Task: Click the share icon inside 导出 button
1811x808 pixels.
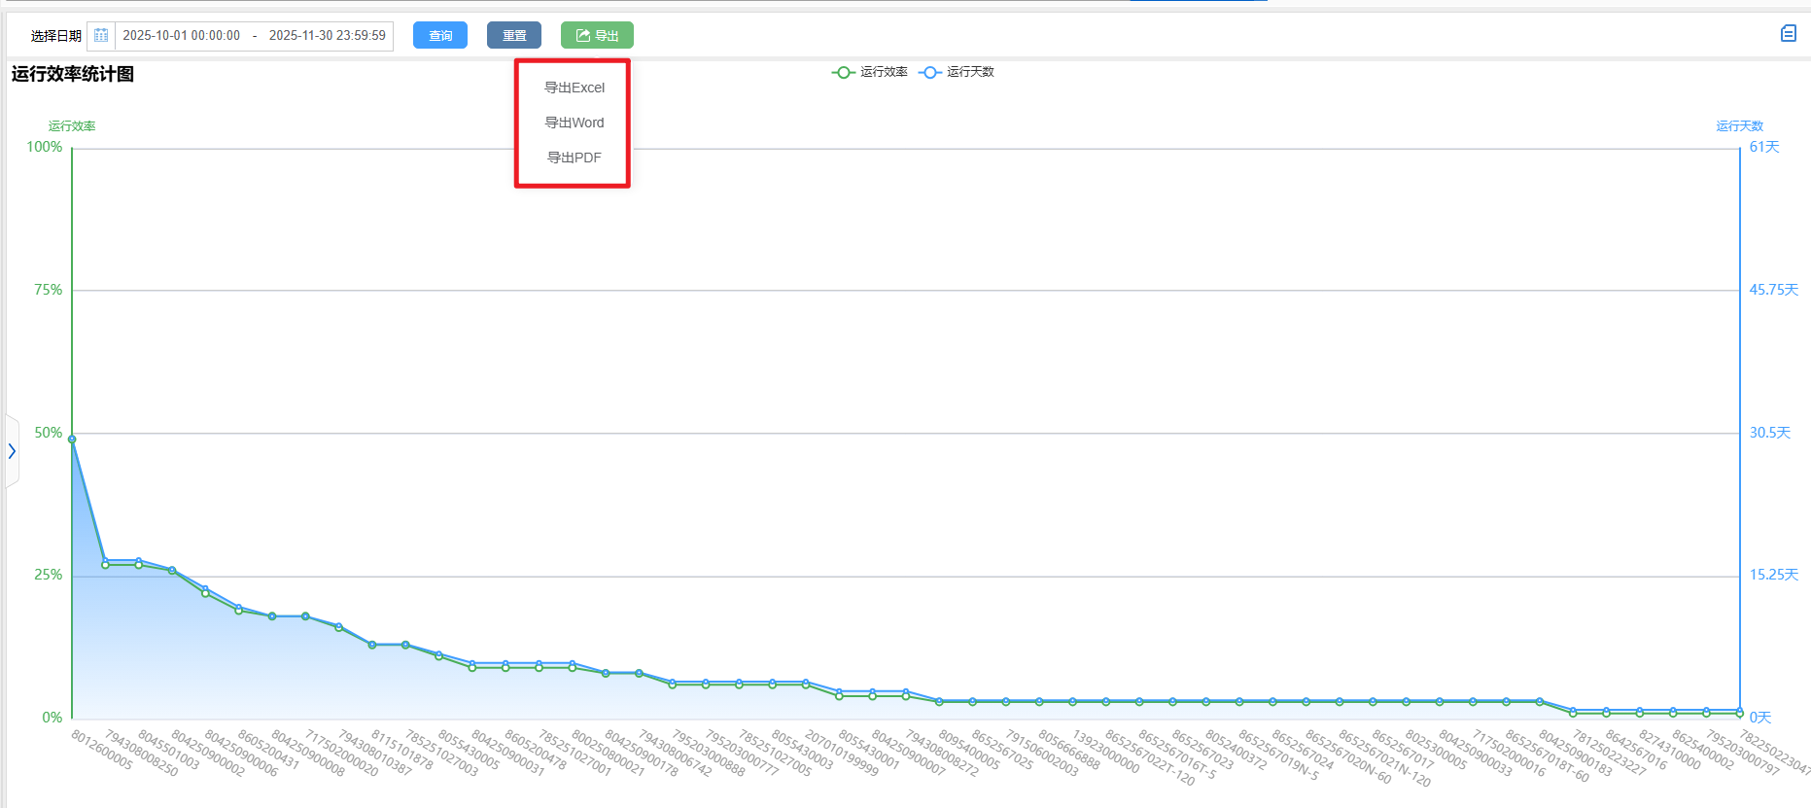Action: pos(583,36)
